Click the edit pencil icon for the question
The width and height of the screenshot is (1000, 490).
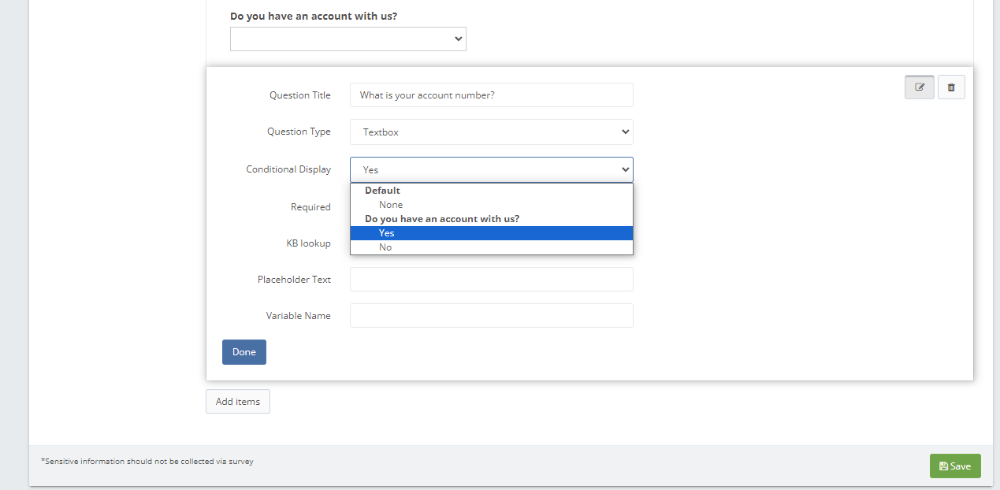pos(919,87)
